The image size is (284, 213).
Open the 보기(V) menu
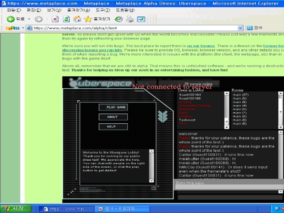click(x=54, y=10)
